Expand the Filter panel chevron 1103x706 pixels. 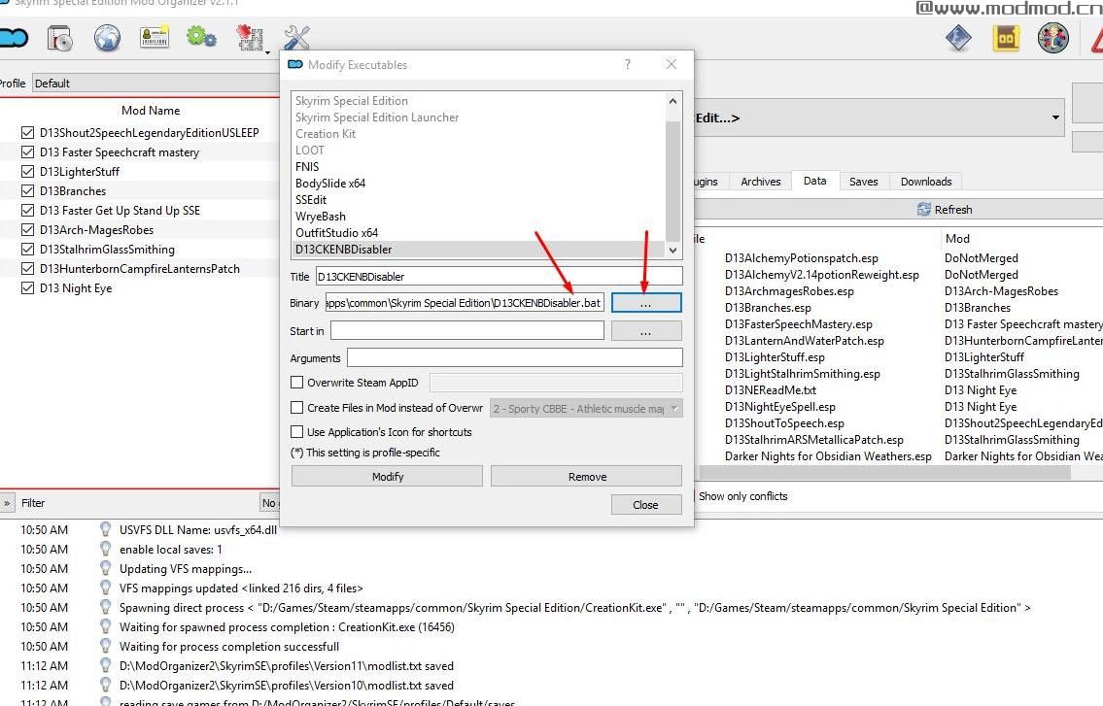pos(7,503)
